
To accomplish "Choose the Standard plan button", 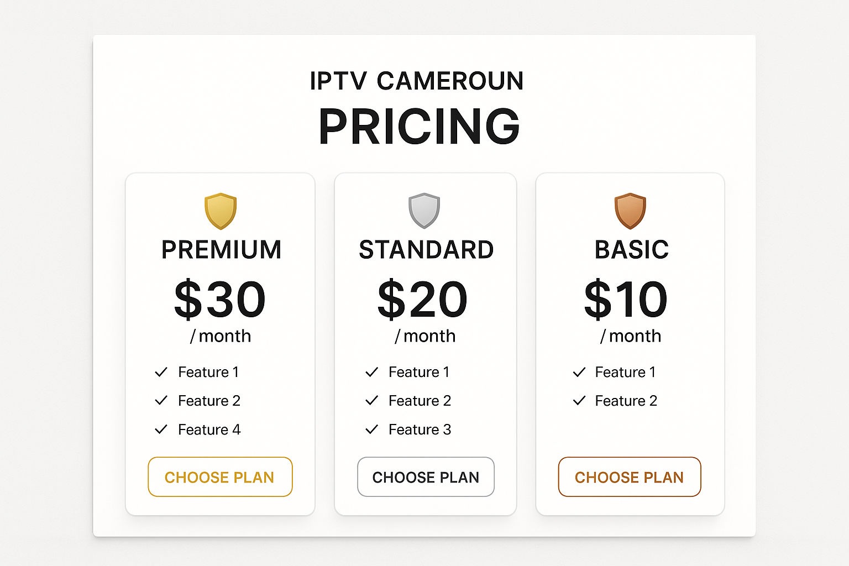I will 426,477.
